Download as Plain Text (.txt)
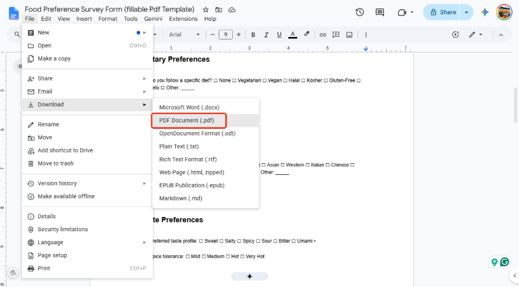The image size is (519, 287). point(206,146)
